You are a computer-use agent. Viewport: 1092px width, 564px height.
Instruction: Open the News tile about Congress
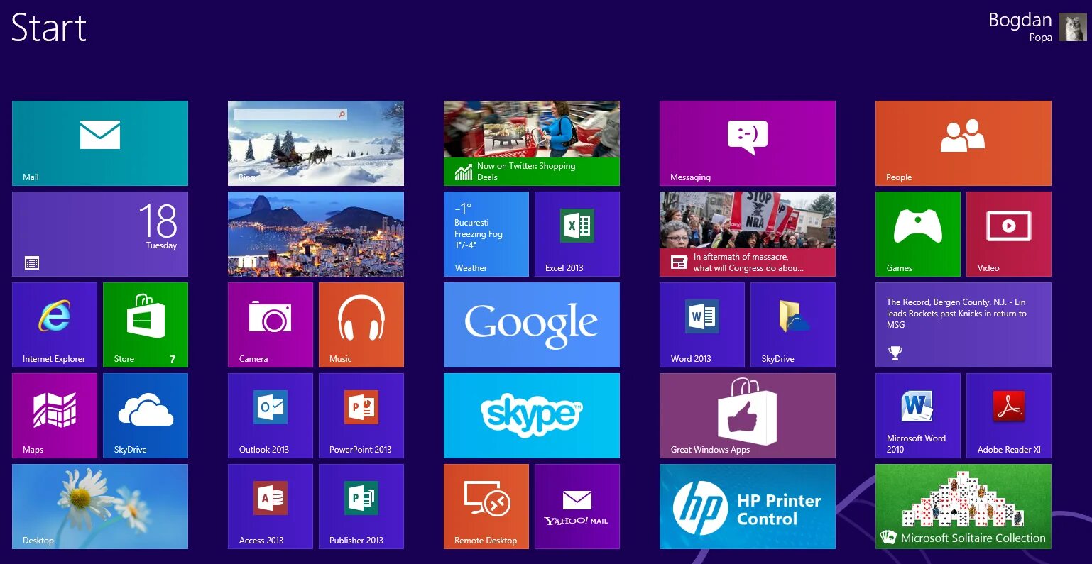tap(748, 234)
